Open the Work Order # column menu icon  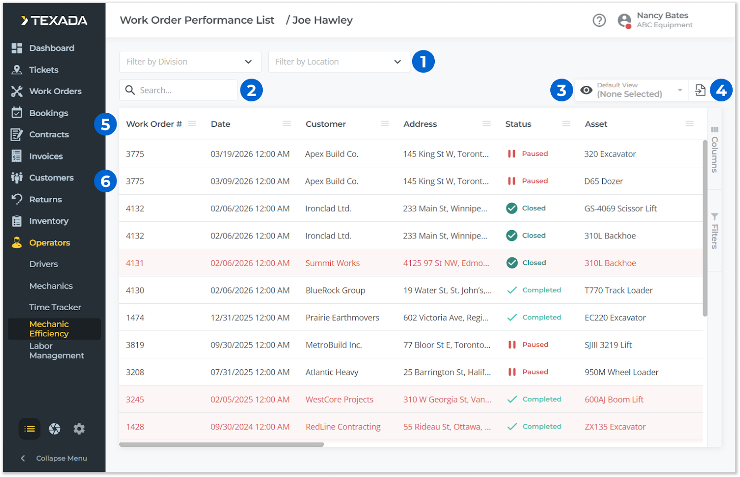192,124
